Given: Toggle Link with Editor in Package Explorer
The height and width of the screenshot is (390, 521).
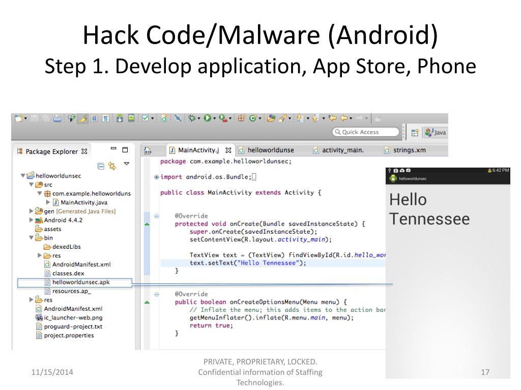Looking at the screenshot, I should point(112,166).
